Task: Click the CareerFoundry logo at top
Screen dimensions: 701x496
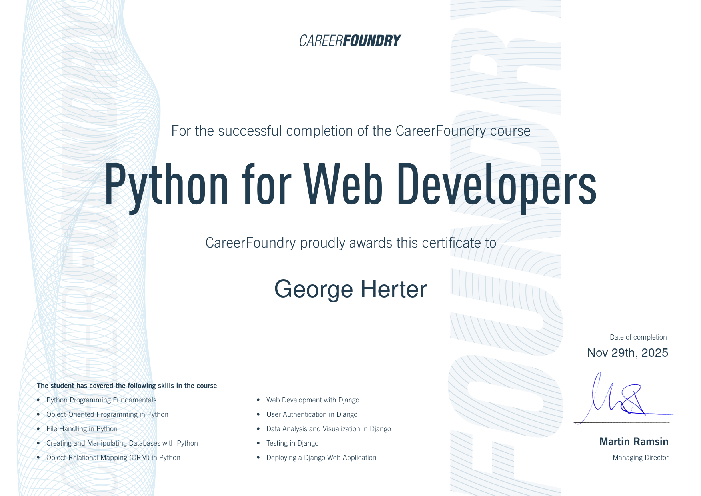Action: click(350, 40)
